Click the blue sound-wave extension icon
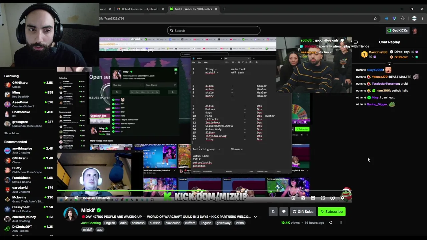Viewport: 427px width, 240px height. point(386,19)
